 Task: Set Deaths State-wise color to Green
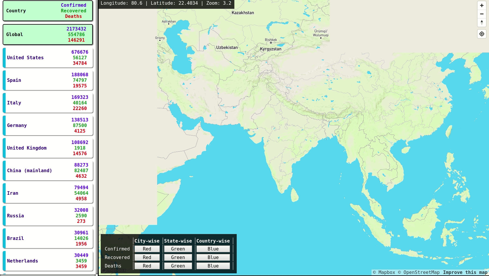178,266
